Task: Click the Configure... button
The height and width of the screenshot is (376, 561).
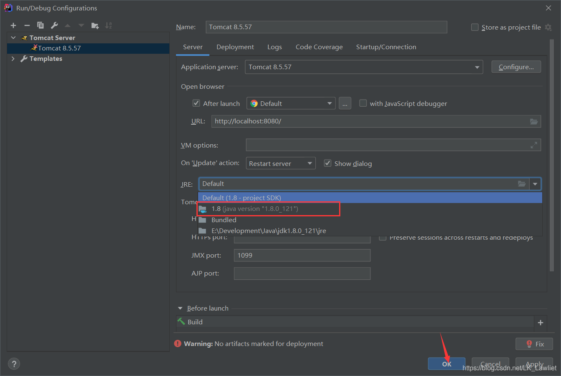Action: point(516,67)
